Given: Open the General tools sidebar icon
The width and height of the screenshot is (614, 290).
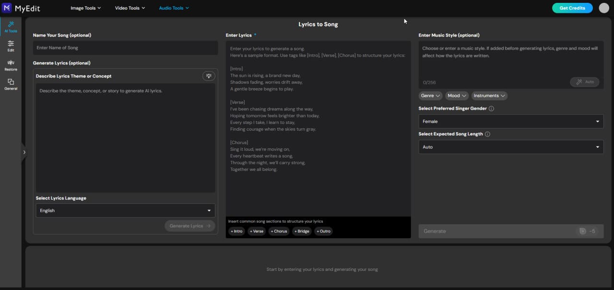Looking at the screenshot, I should [x=10, y=84].
